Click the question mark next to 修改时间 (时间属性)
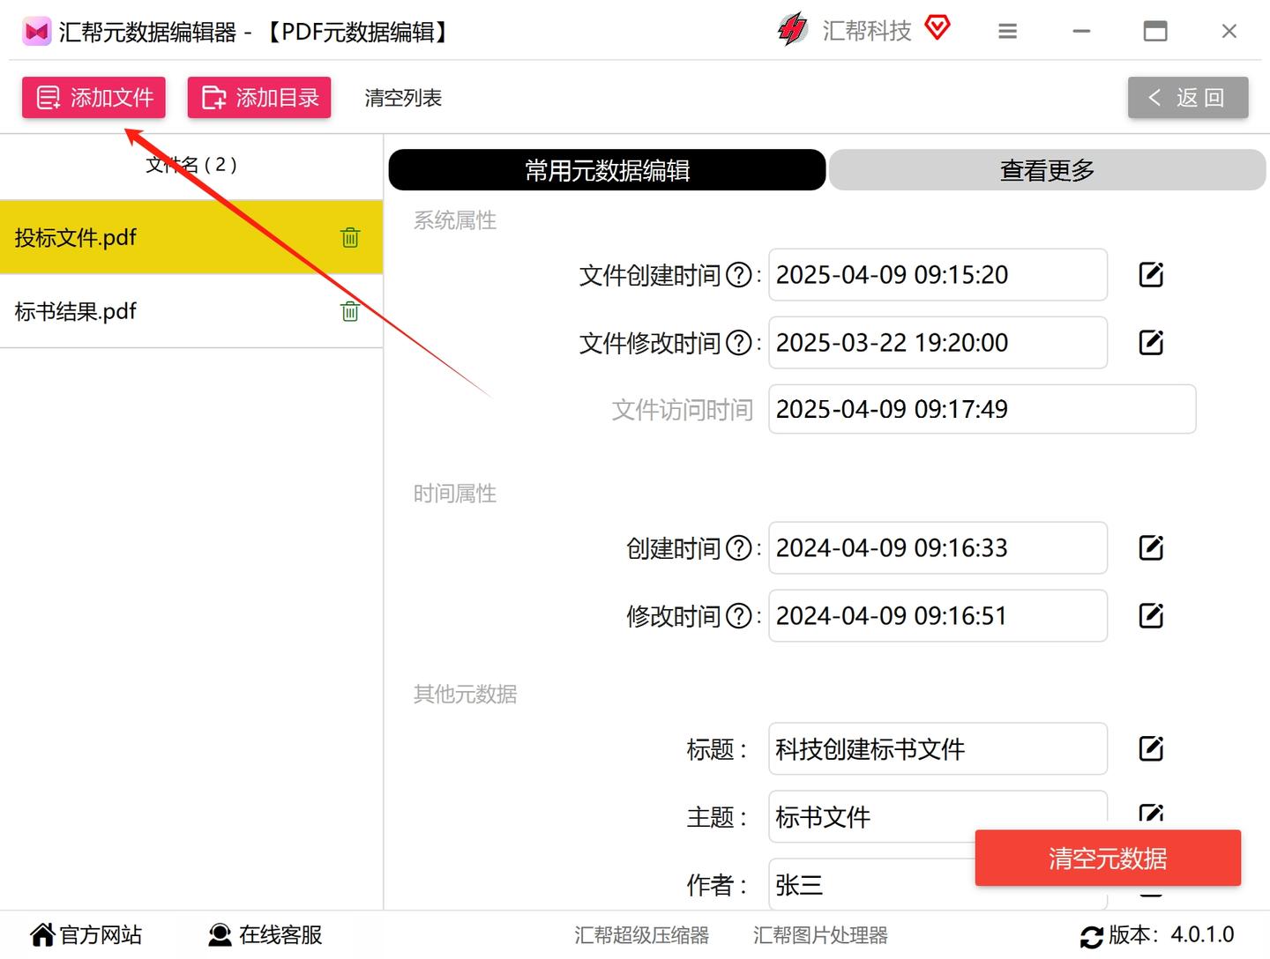 coord(738,617)
